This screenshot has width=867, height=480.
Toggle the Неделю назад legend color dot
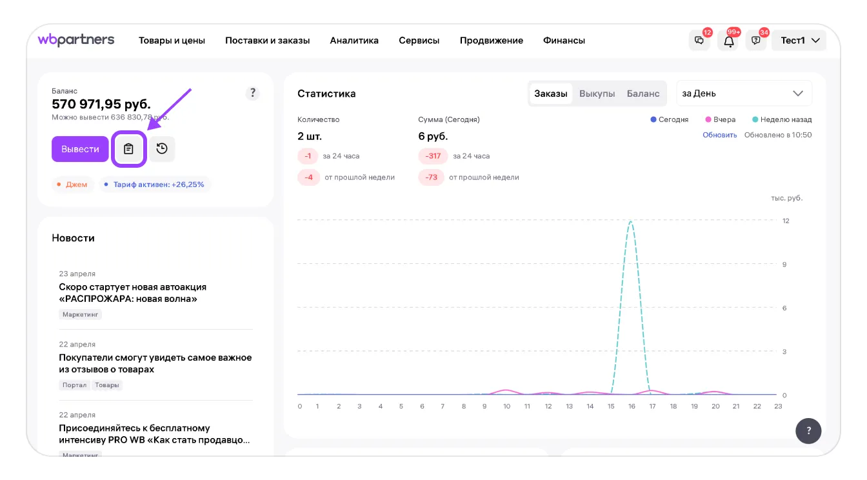[755, 119]
